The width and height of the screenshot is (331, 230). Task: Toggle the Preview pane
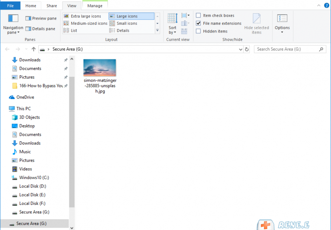[x=41, y=18]
